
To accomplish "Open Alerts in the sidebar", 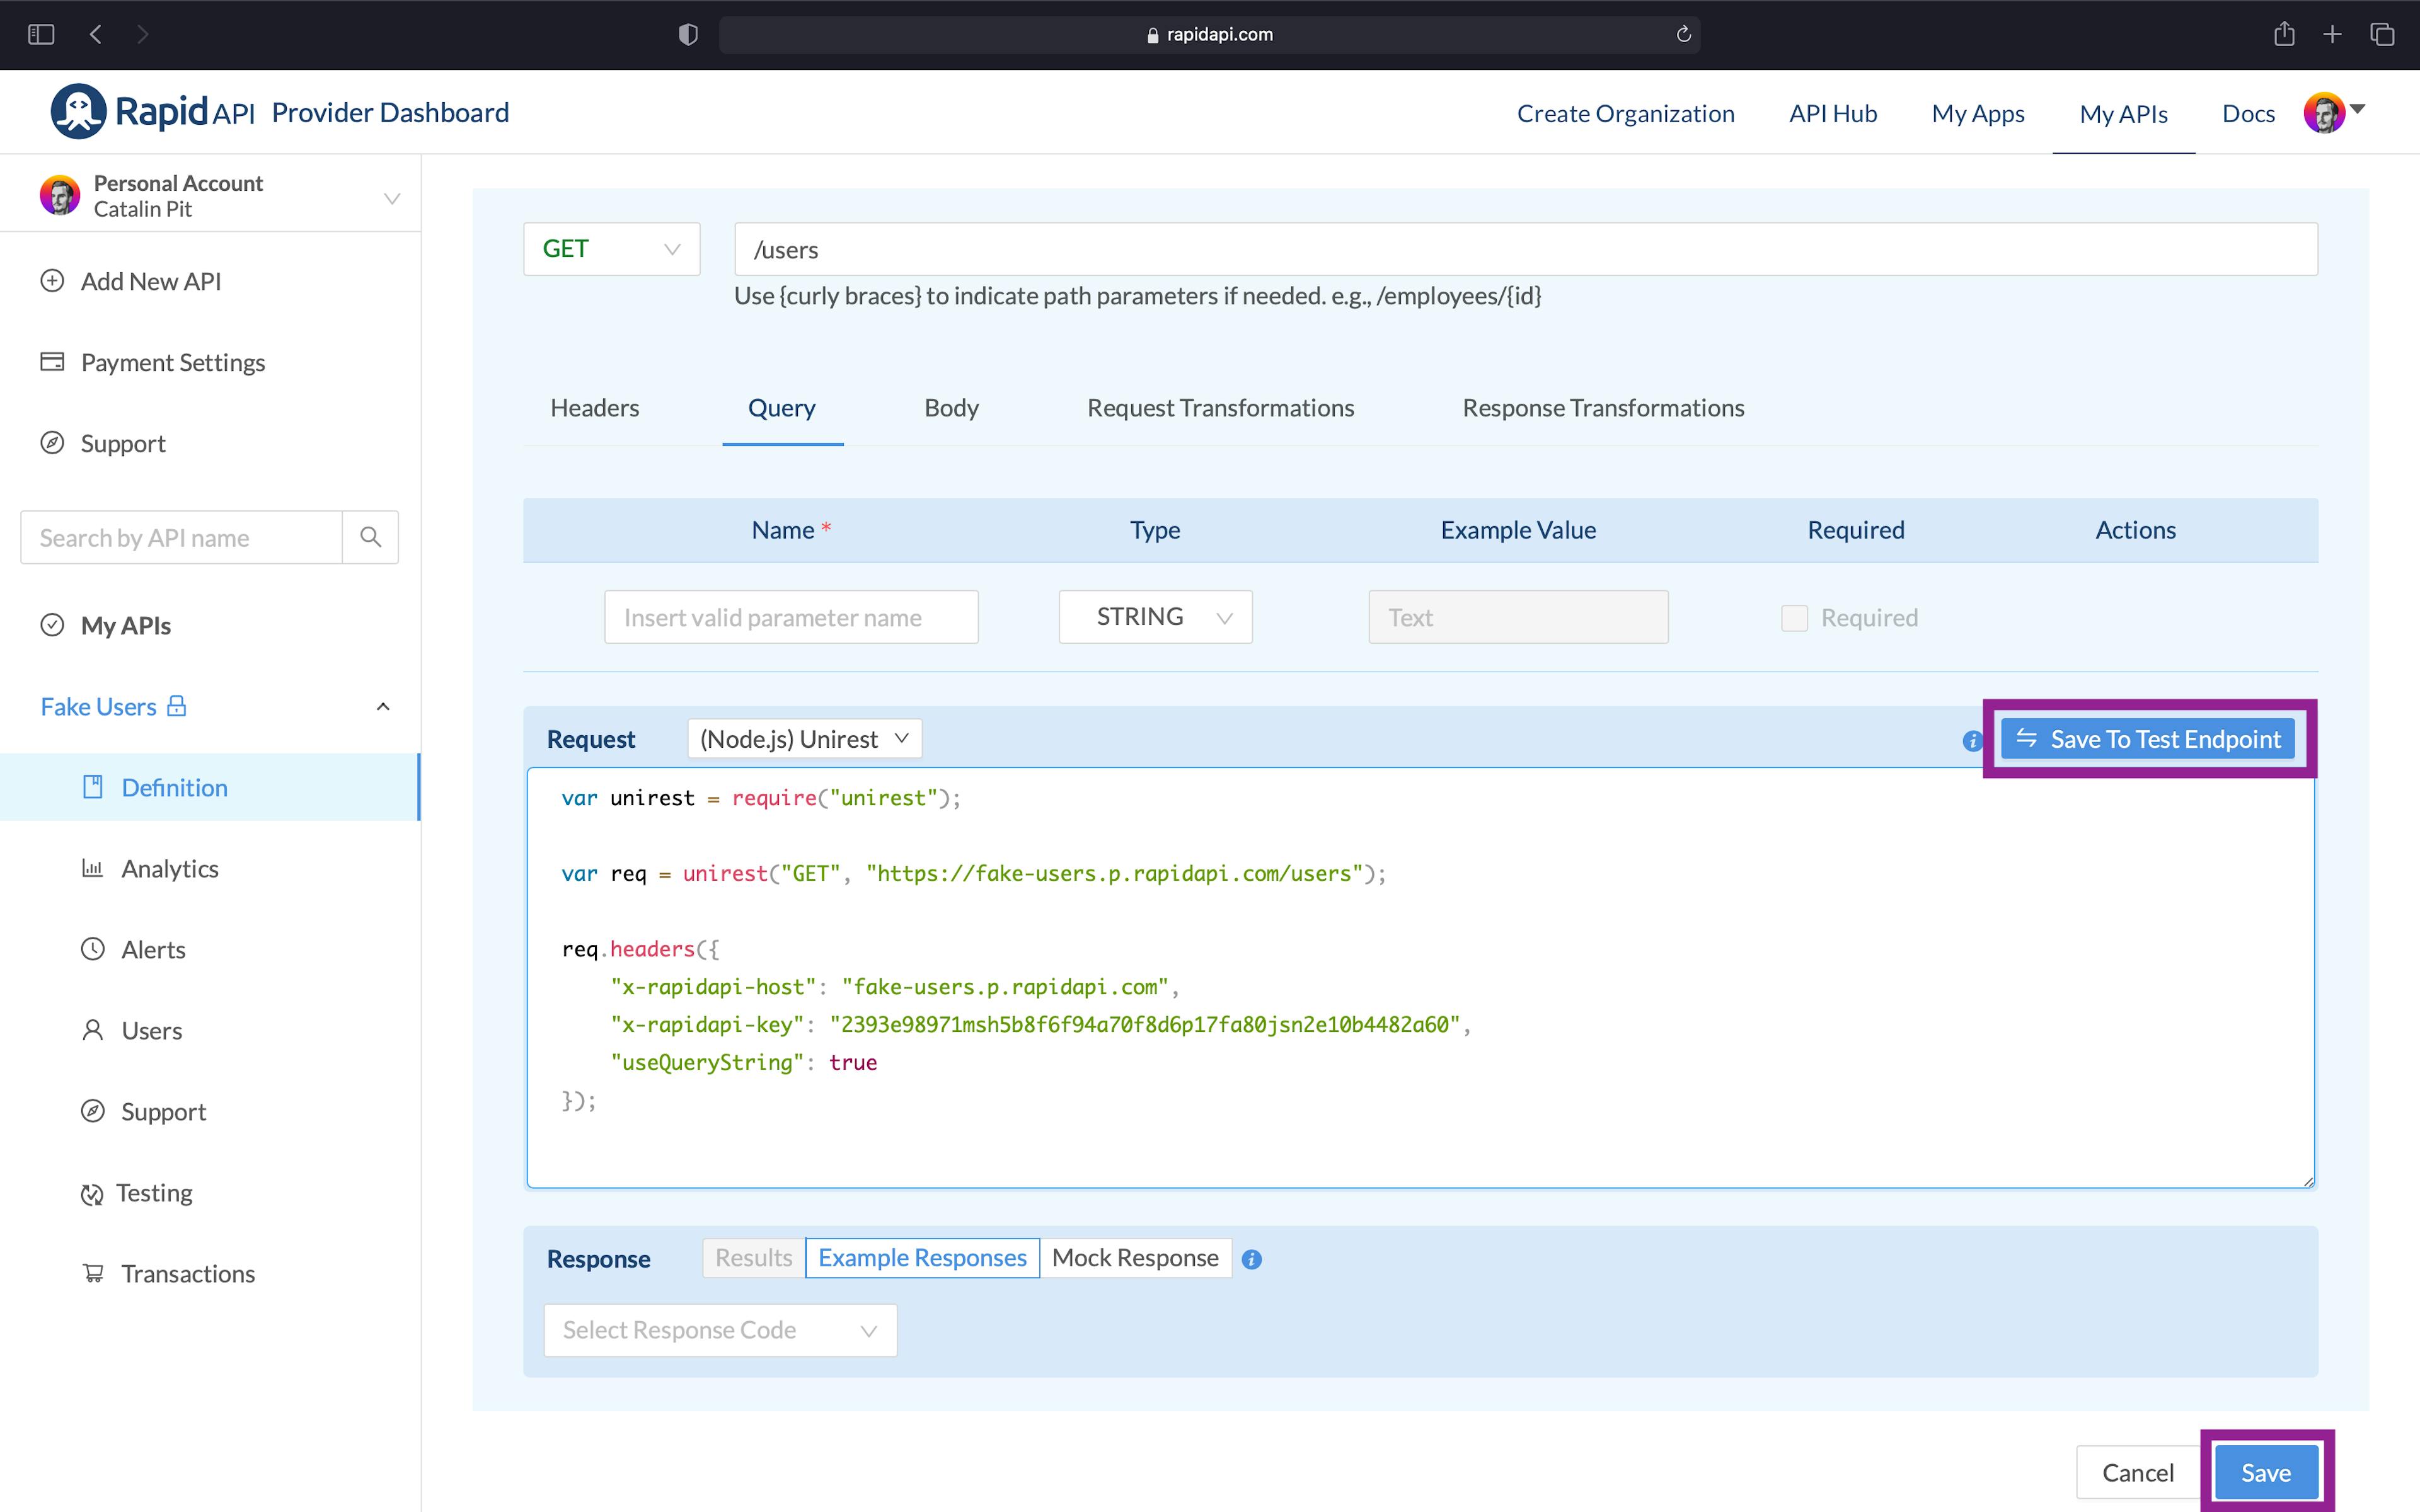I will (x=153, y=949).
